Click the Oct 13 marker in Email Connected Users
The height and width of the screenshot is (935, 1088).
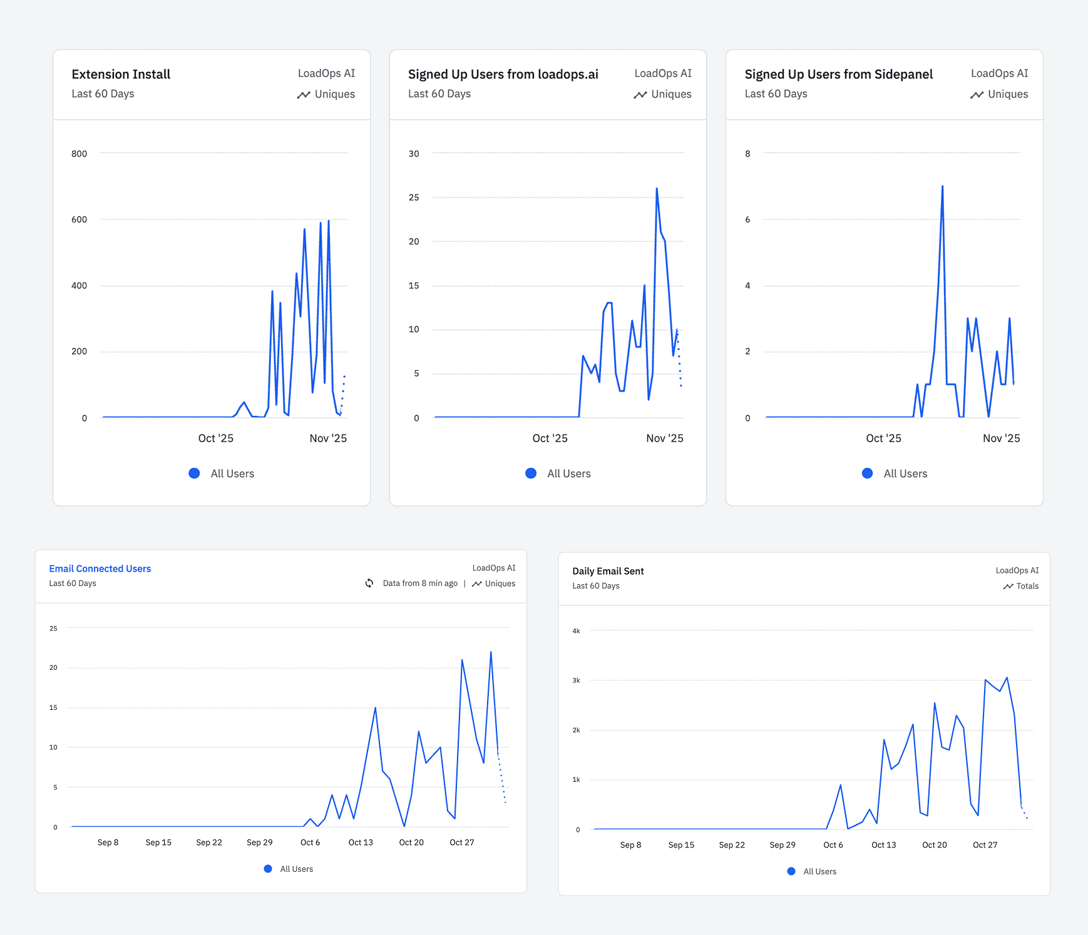tap(361, 842)
